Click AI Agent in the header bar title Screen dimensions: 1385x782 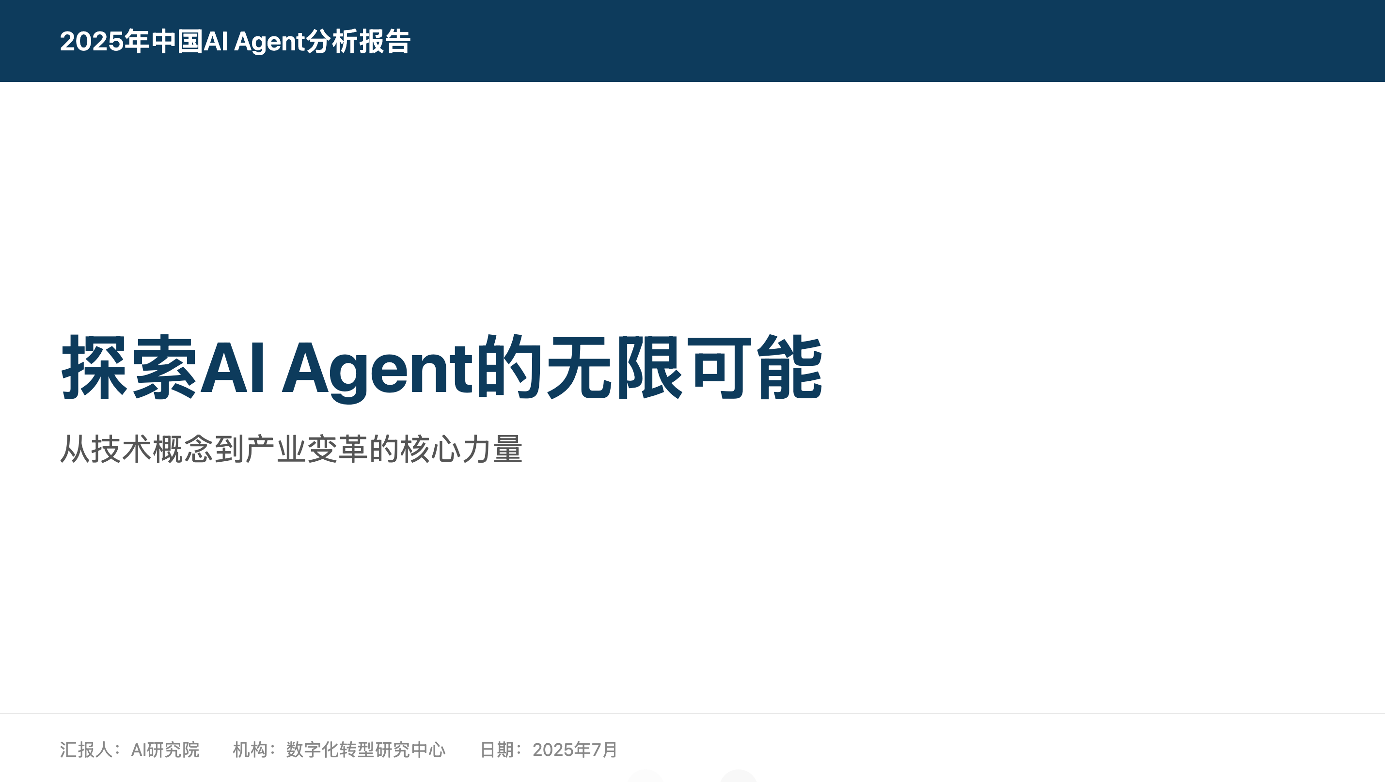(x=254, y=42)
